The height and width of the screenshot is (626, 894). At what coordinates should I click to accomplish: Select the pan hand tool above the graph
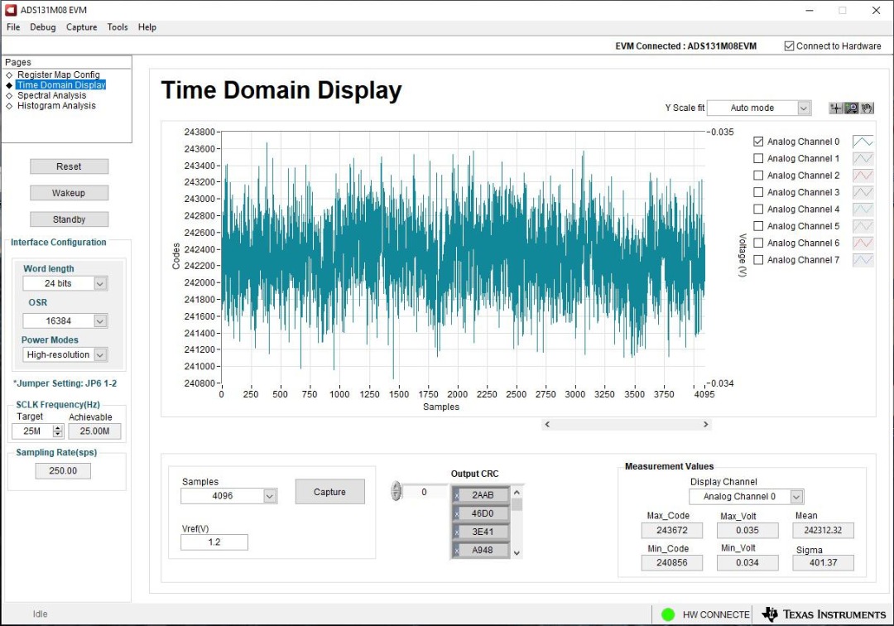click(x=867, y=108)
